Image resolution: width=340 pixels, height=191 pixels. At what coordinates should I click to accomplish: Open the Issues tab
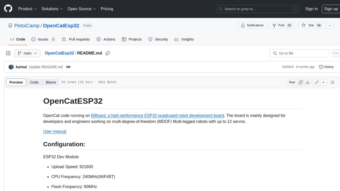pyautogui.click(x=43, y=39)
